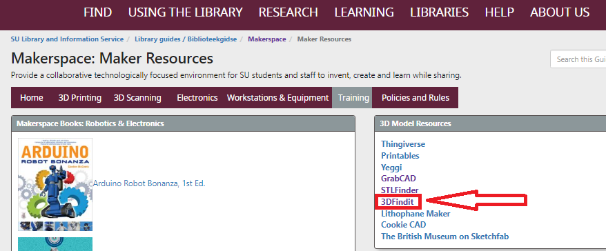Open the Thingiverse link
The image size is (606, 251).
pos(403,144)
